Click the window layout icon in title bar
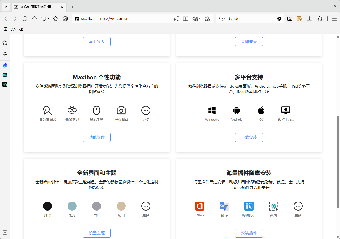The image size is (340, 239). click(306, 6)
